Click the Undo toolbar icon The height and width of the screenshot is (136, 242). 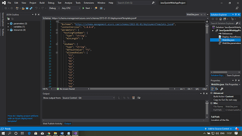pyautogui.click(x=36, y=8)
